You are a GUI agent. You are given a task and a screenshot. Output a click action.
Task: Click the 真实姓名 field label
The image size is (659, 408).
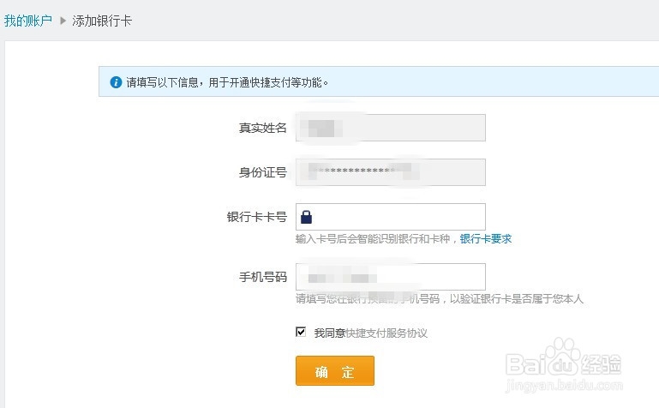pyautogui.click(x=262, y=128)
